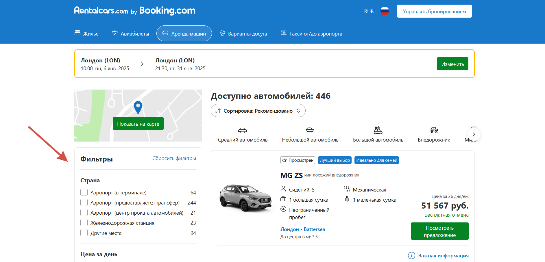Click the manual gearbox icon
545x262 pixels.
347,189
